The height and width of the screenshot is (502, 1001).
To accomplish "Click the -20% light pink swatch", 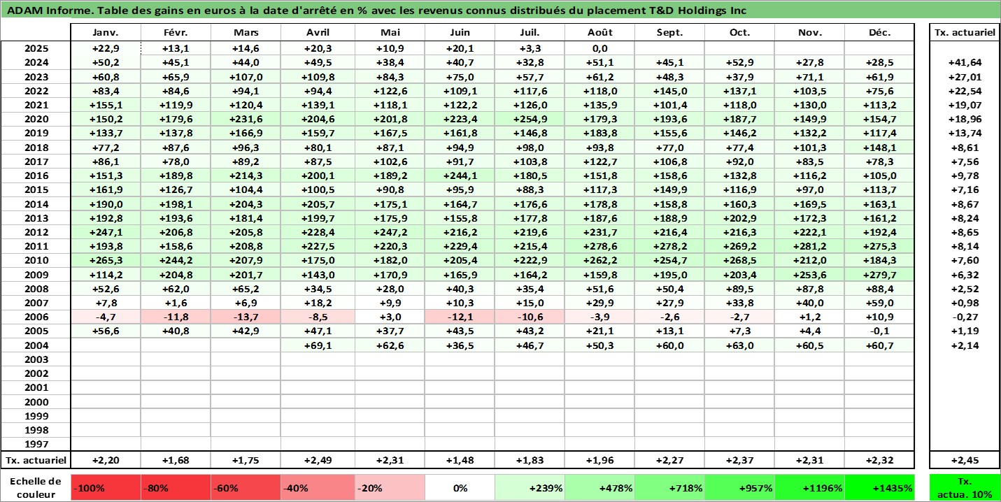I will [390, 488].
